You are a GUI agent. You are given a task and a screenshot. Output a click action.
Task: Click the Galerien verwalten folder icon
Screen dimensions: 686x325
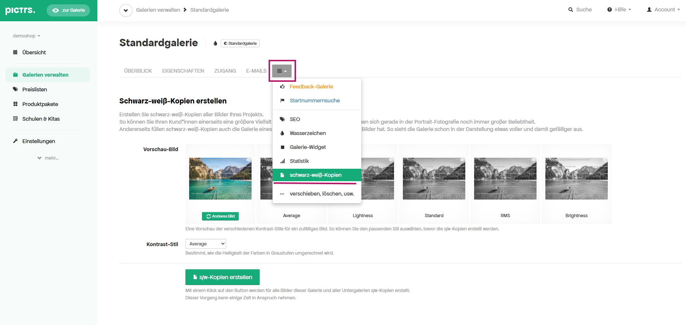tap(15, 75)
